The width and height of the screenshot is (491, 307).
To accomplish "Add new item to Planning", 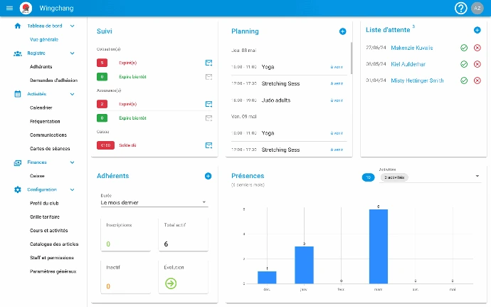I will [x=342, y=31].
